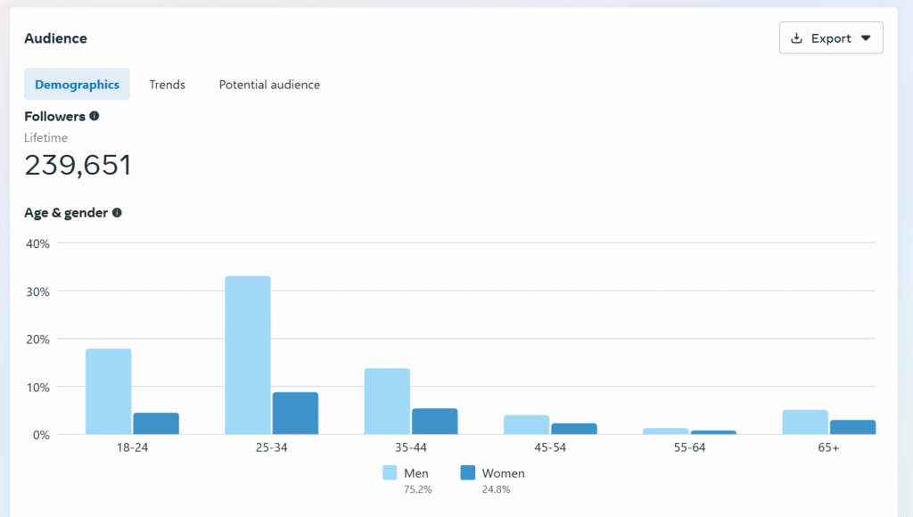The image size is (913, 517).
Task: Select the Women bar for ages 25-34
Action: 295,414
